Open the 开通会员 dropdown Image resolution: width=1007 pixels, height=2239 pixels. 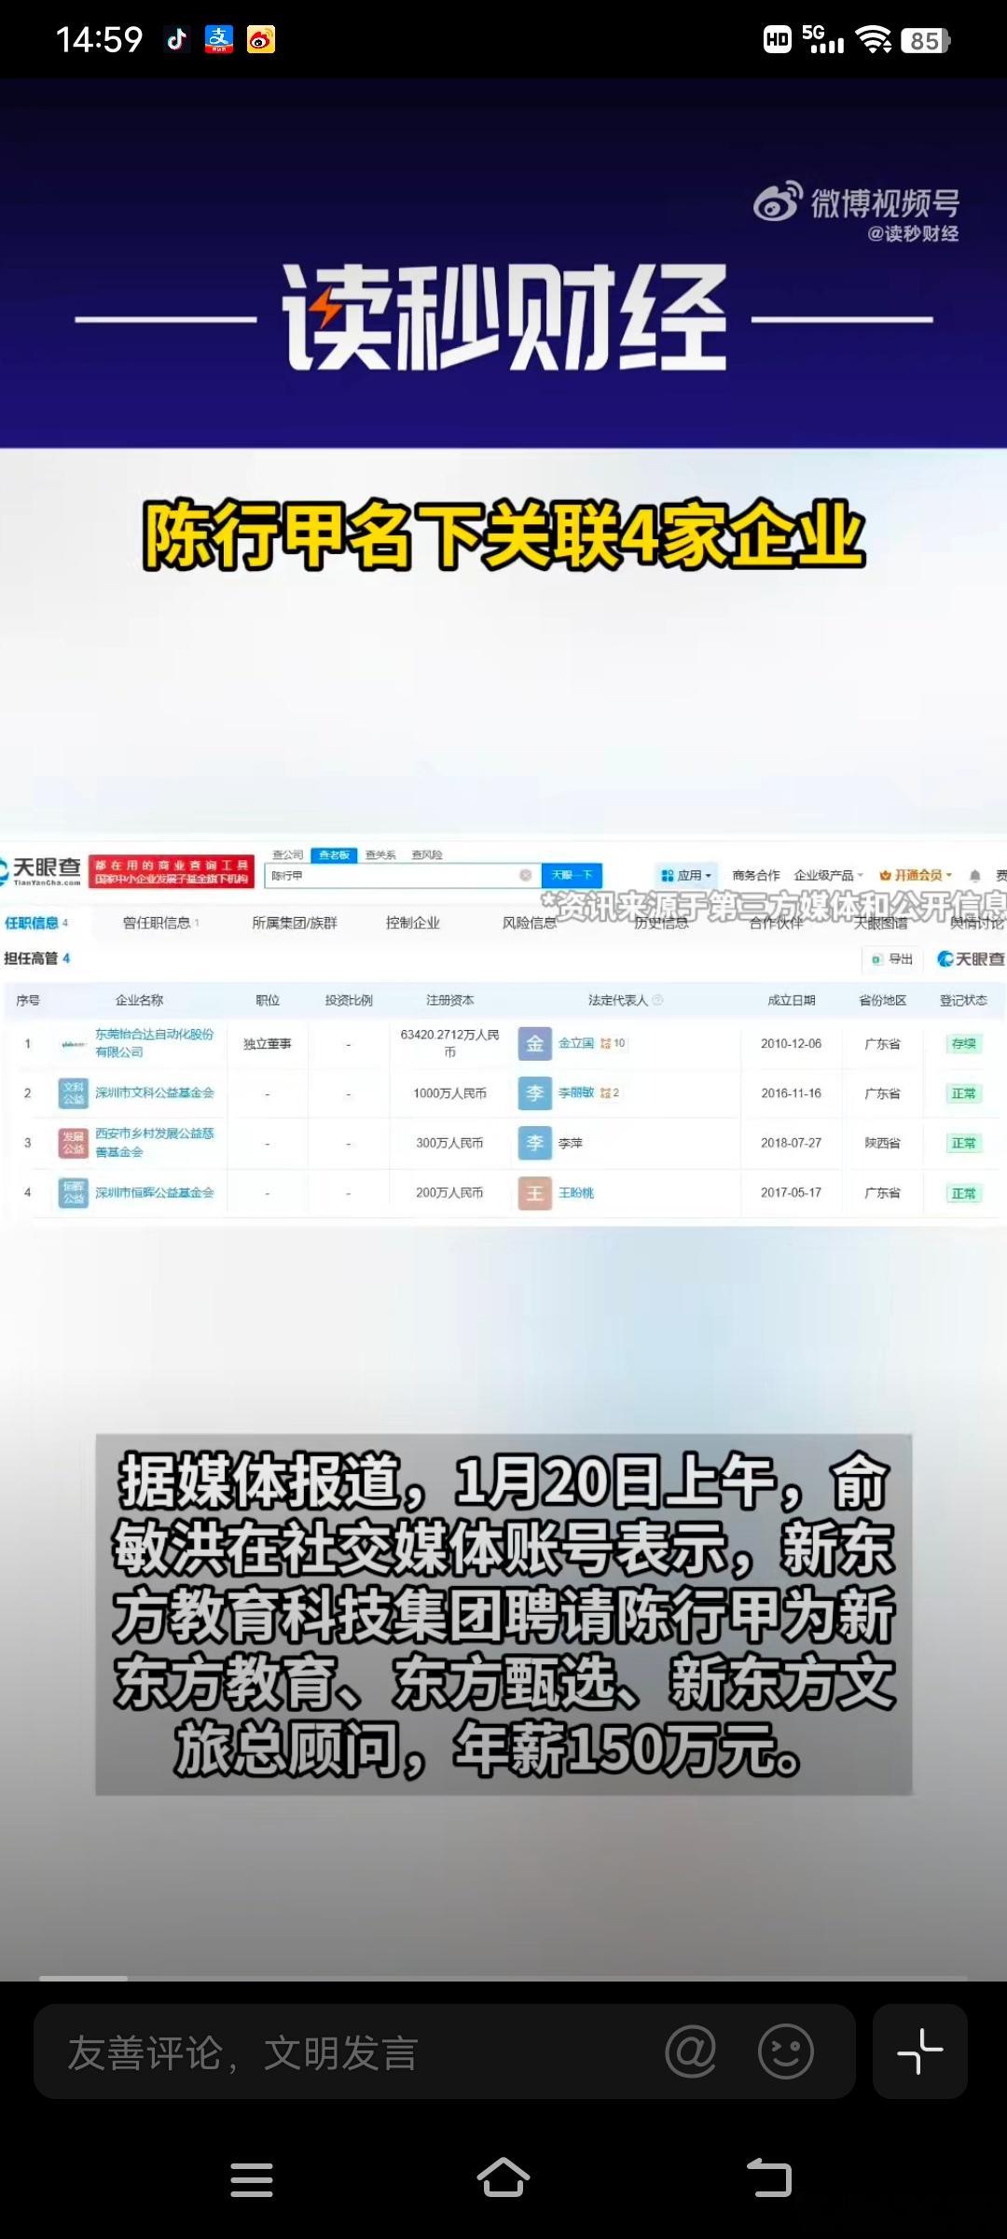point(916,875)
